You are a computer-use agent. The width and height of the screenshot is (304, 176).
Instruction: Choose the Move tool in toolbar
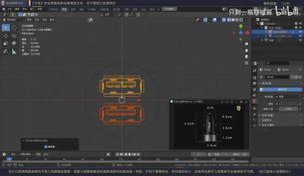(6, 36)
